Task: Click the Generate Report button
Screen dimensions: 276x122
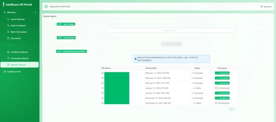Action: [171, 44]
